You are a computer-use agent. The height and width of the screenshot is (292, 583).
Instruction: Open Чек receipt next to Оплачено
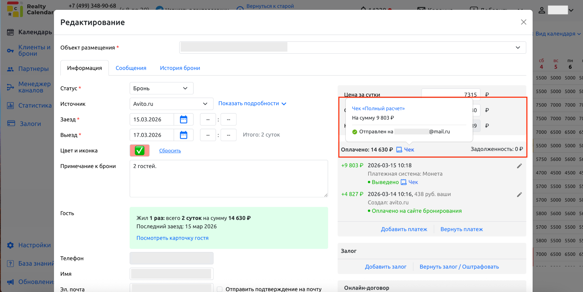click(x=405, y=150)
